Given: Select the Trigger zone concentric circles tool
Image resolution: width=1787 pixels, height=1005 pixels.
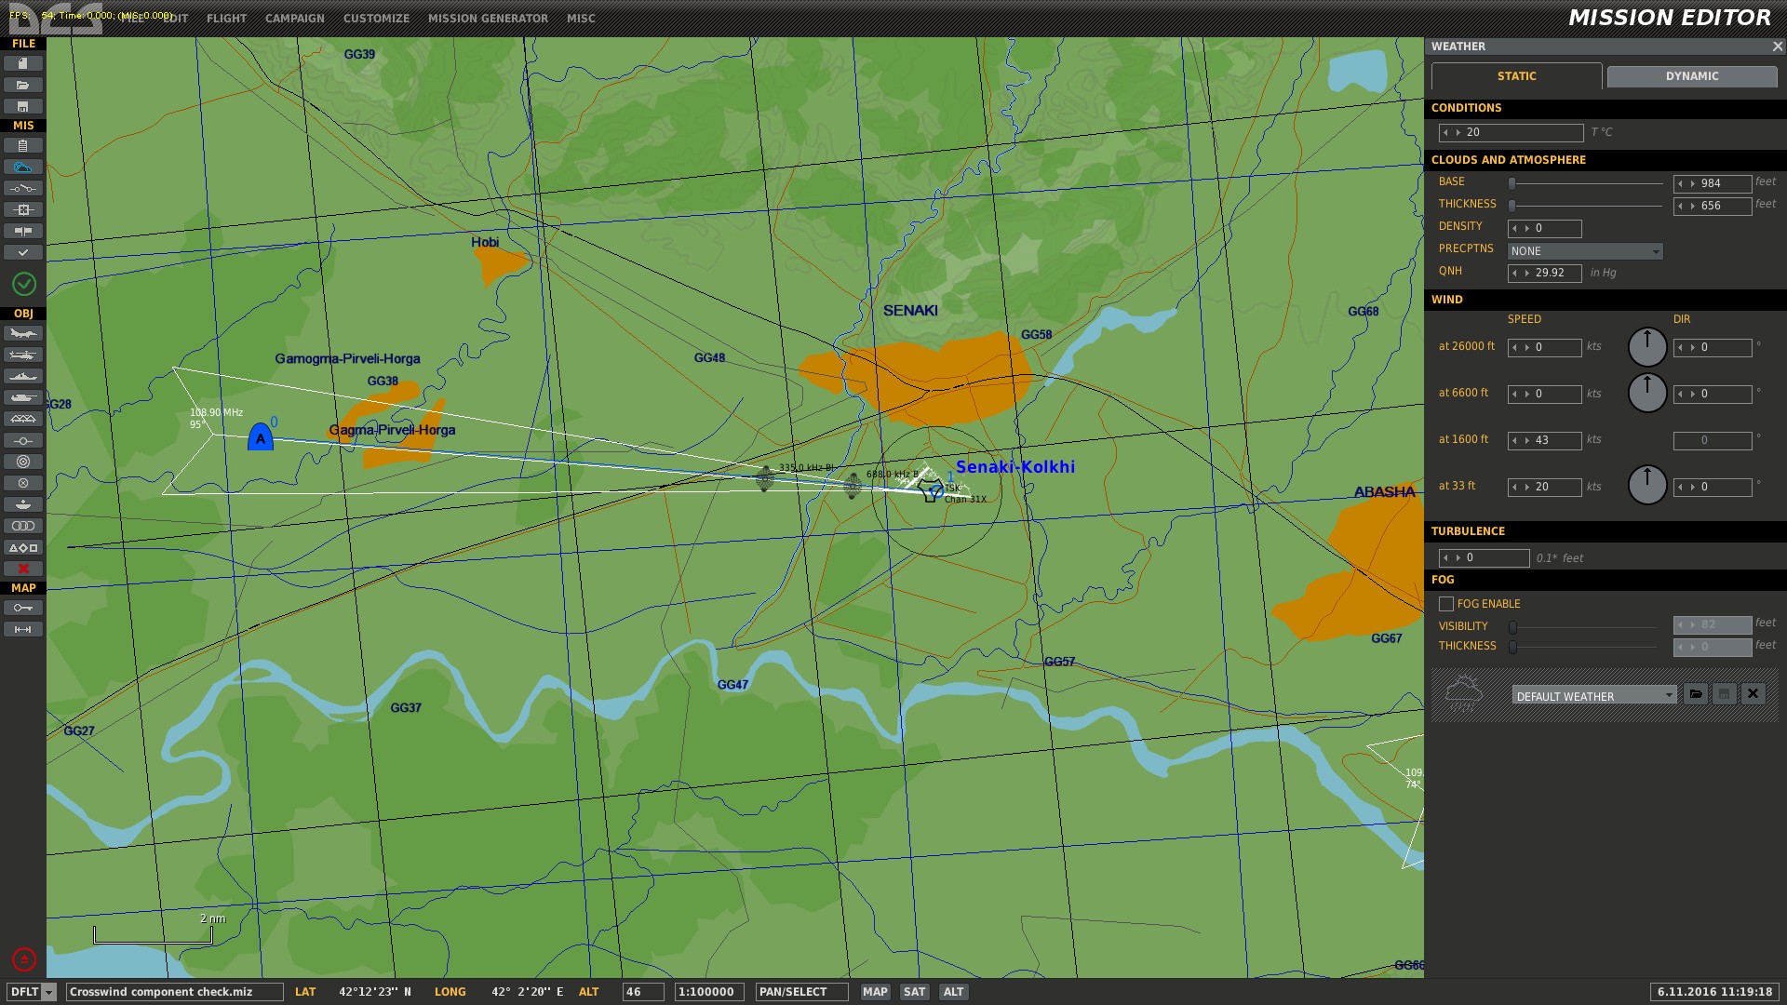Looking at the screenshot, I should click(x=23, y=462).
